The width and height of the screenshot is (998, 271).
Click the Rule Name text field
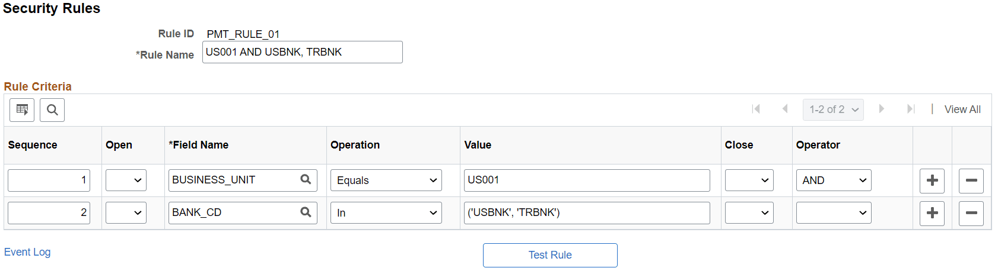(302, 52)
